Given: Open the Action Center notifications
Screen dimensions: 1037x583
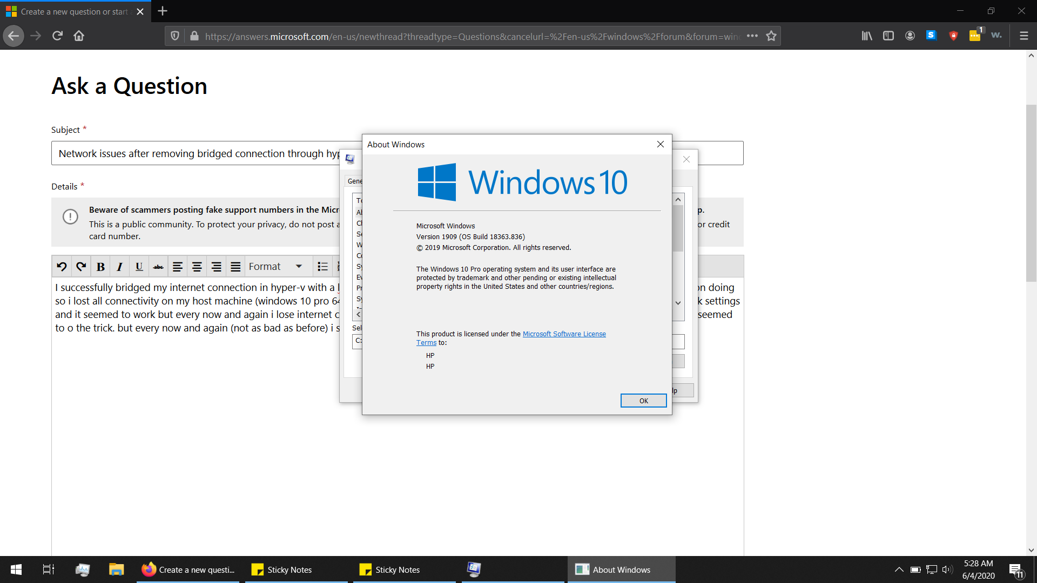Looking at the screenshot, I should coord(1016,570).
